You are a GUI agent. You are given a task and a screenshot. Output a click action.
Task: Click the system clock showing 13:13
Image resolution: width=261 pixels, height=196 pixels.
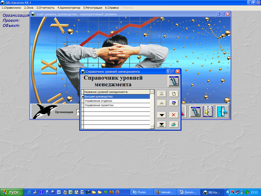click(x=254, y=192)
